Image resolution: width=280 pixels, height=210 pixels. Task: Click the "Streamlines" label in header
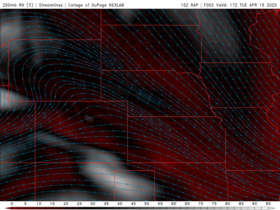(x=51, y=5)
